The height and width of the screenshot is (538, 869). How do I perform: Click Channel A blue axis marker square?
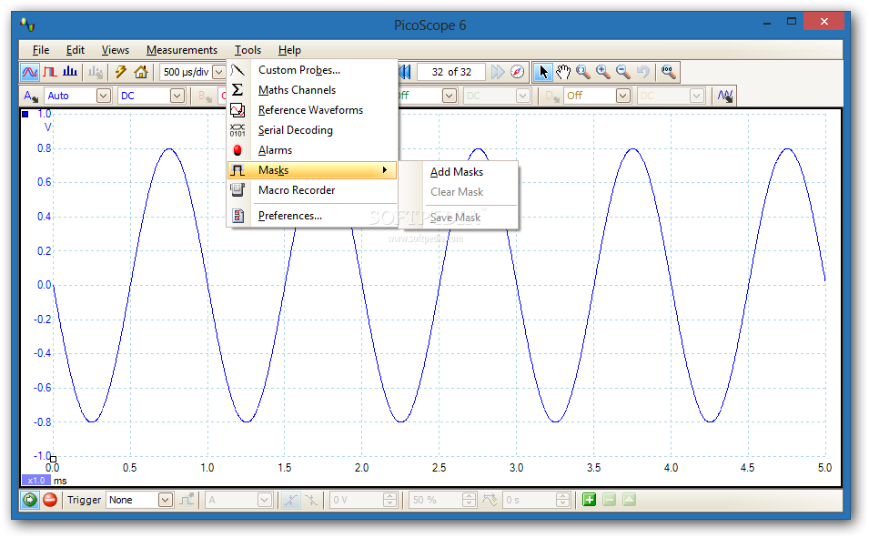[x=25, y=115]
